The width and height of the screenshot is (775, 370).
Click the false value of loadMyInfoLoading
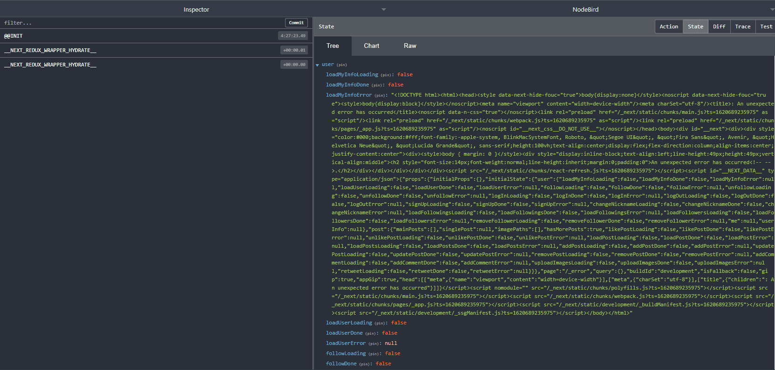click(x=405, y=74)
